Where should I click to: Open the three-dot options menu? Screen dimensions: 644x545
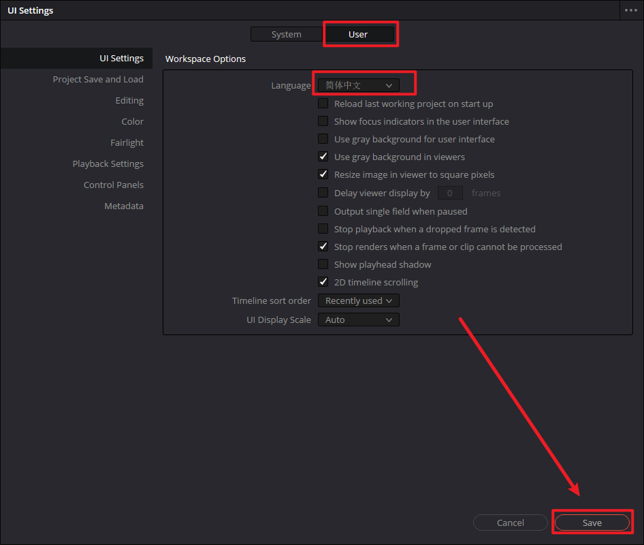point(630,10)
